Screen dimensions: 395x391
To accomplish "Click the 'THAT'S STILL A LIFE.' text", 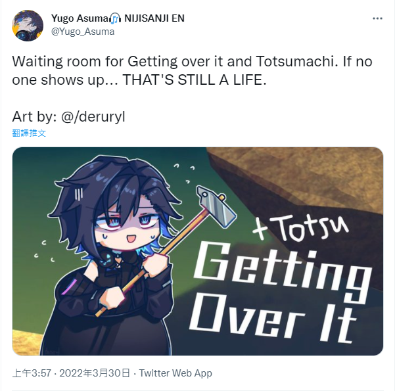I will coord(195,80).
